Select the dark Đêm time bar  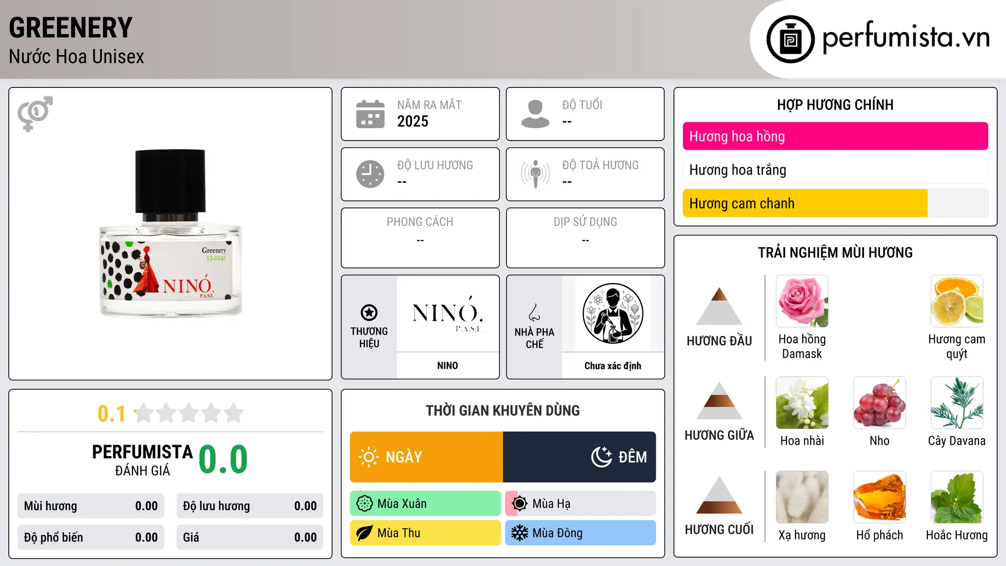580,457
